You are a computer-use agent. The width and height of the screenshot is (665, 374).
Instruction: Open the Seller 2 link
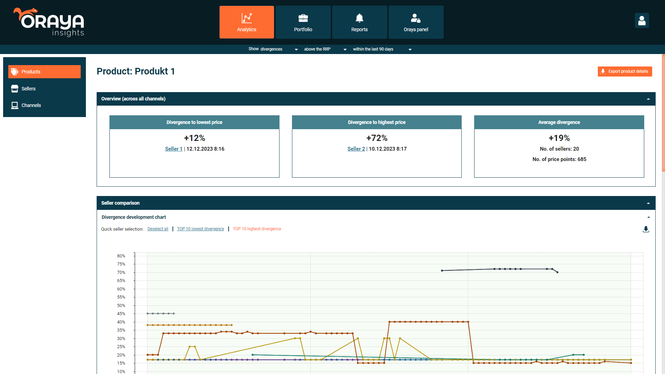click(x=356, y=149)
